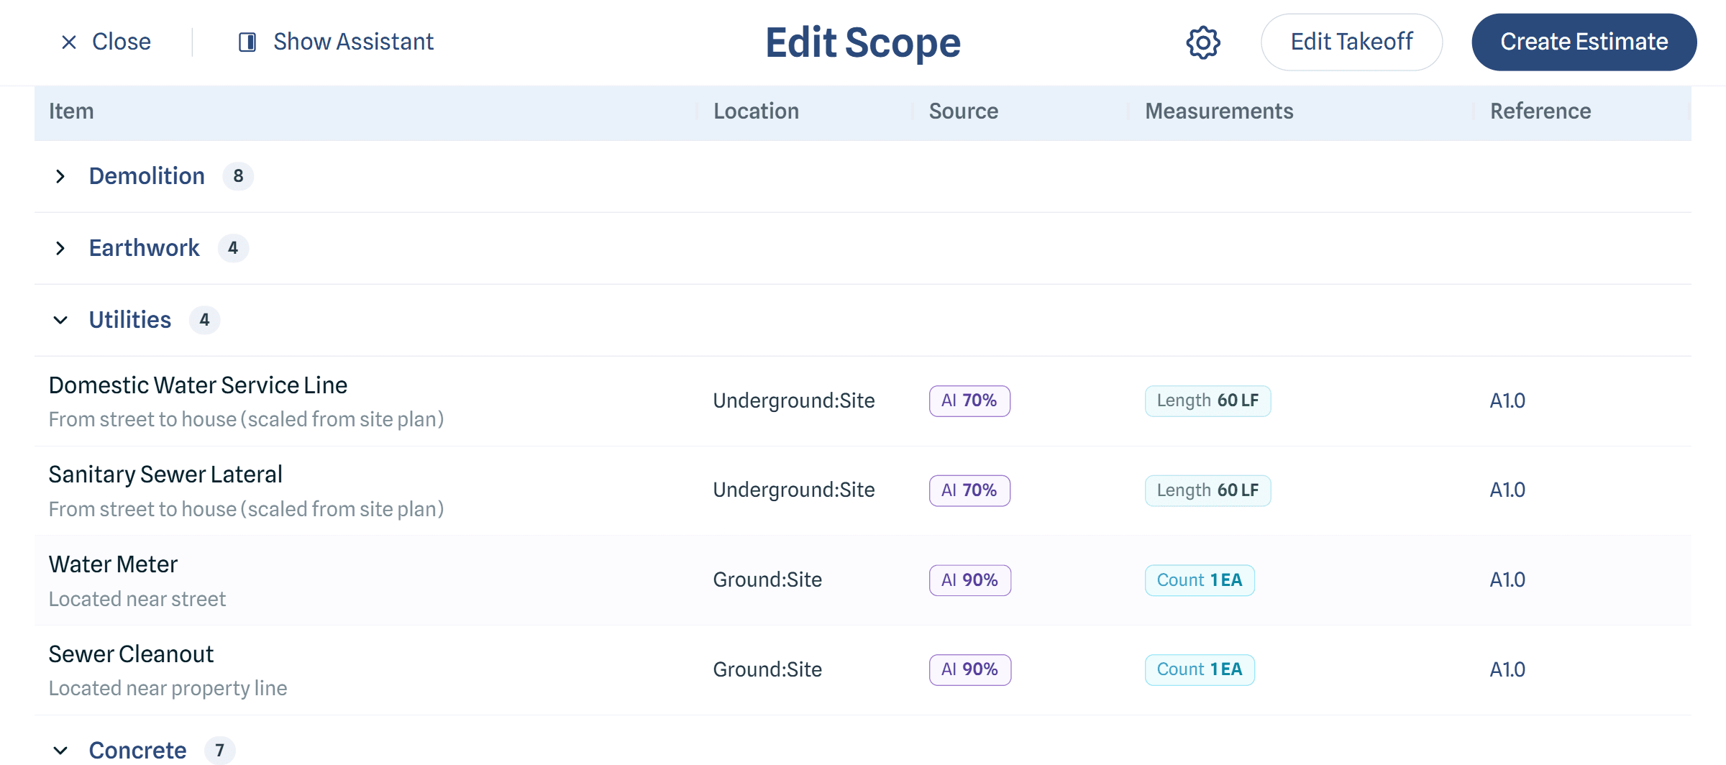Select the Water Meter item
Screen dimensions: 1726x765
pyautogui.click(x=113, y=564)
